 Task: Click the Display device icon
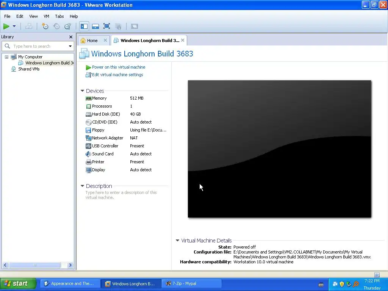coord(88,170)
